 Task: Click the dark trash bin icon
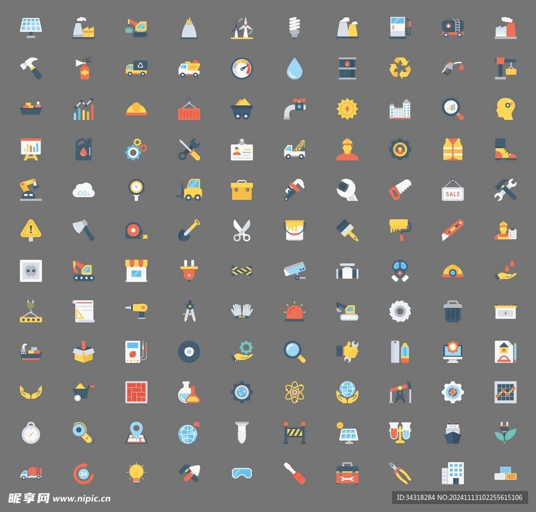tap(452, 311)
